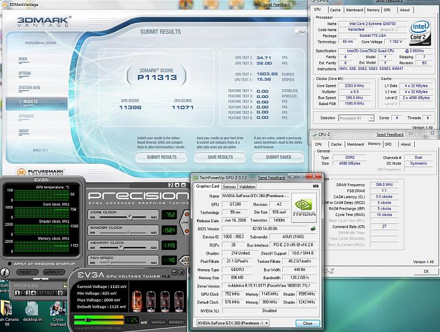This screenshot has height=332, width=440.
Task: Minimize the EVGA Voltage Tuner window
Action: tap(174, 272)
